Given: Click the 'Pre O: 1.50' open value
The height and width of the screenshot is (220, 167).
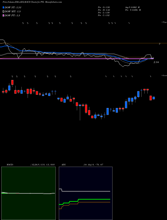Looking at the screenshot, I should [x=104, y=7].
